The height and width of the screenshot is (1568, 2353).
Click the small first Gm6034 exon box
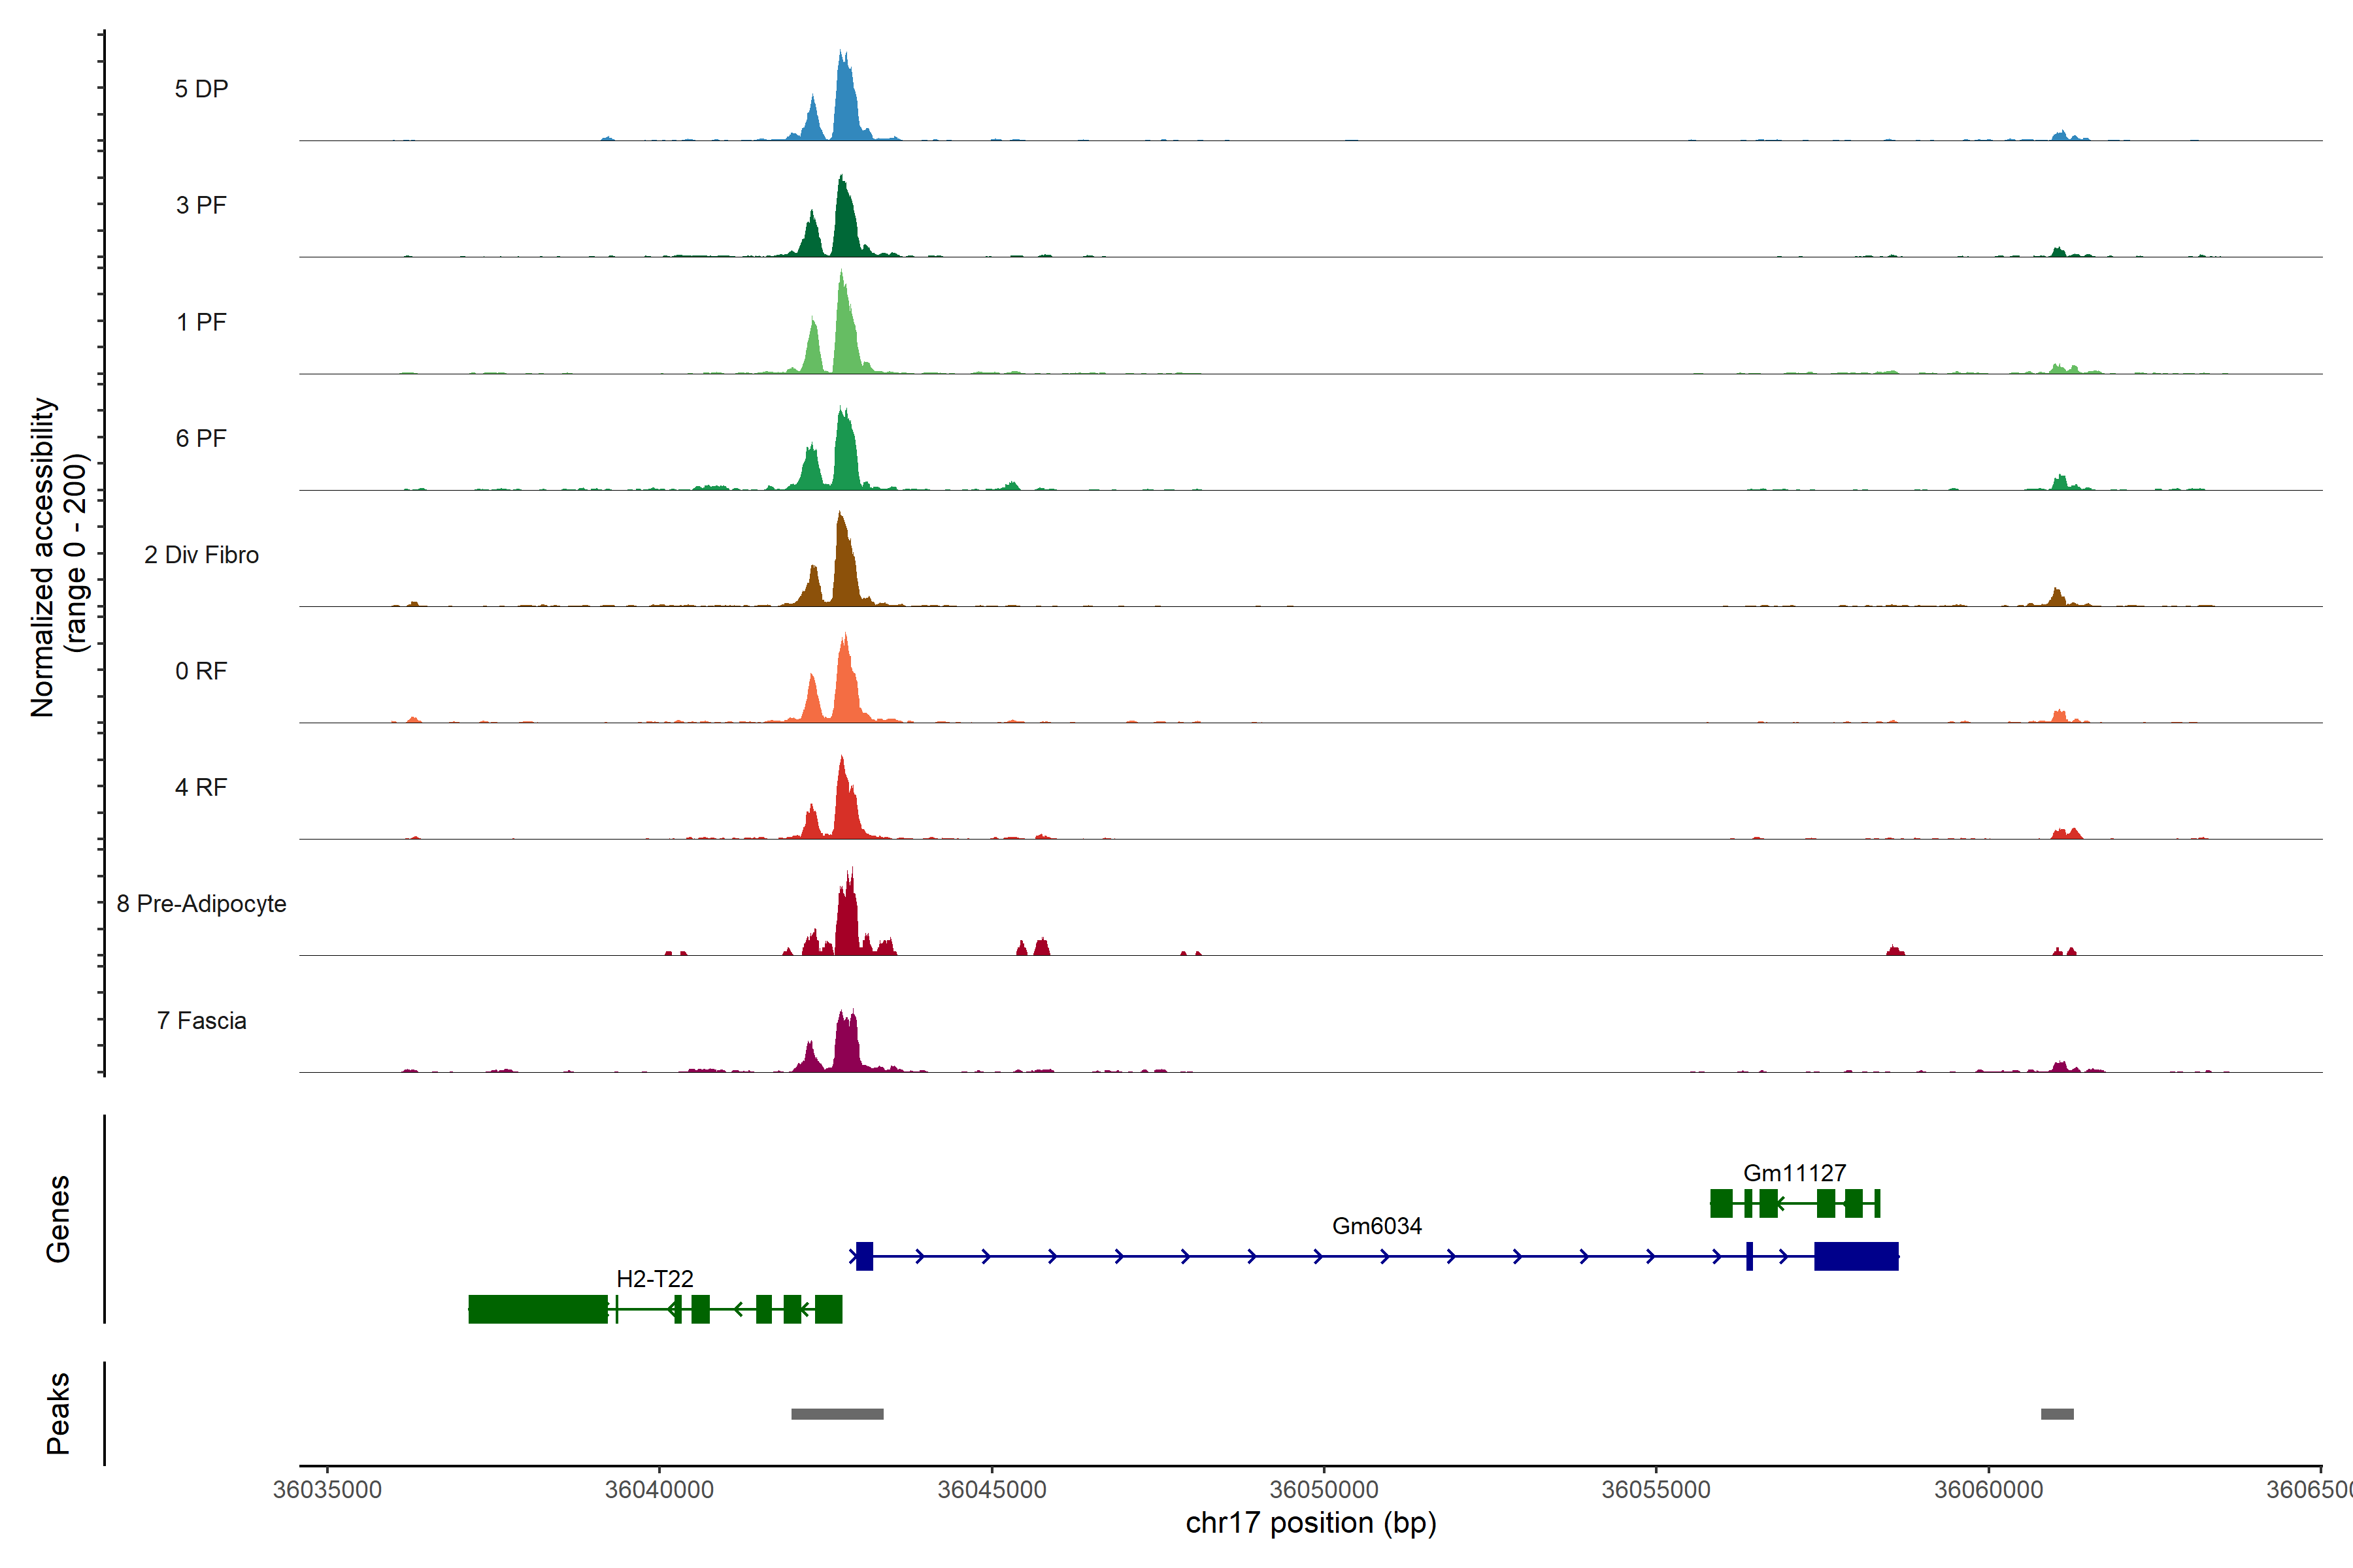864,1256
